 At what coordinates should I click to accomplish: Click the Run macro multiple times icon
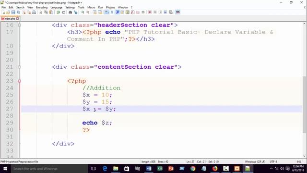165,12
